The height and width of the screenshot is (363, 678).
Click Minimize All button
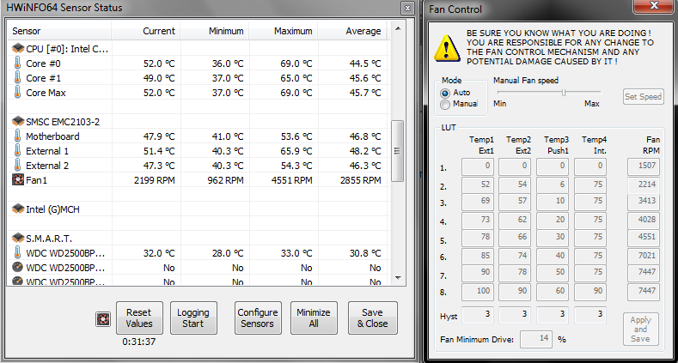coord(314,318)
